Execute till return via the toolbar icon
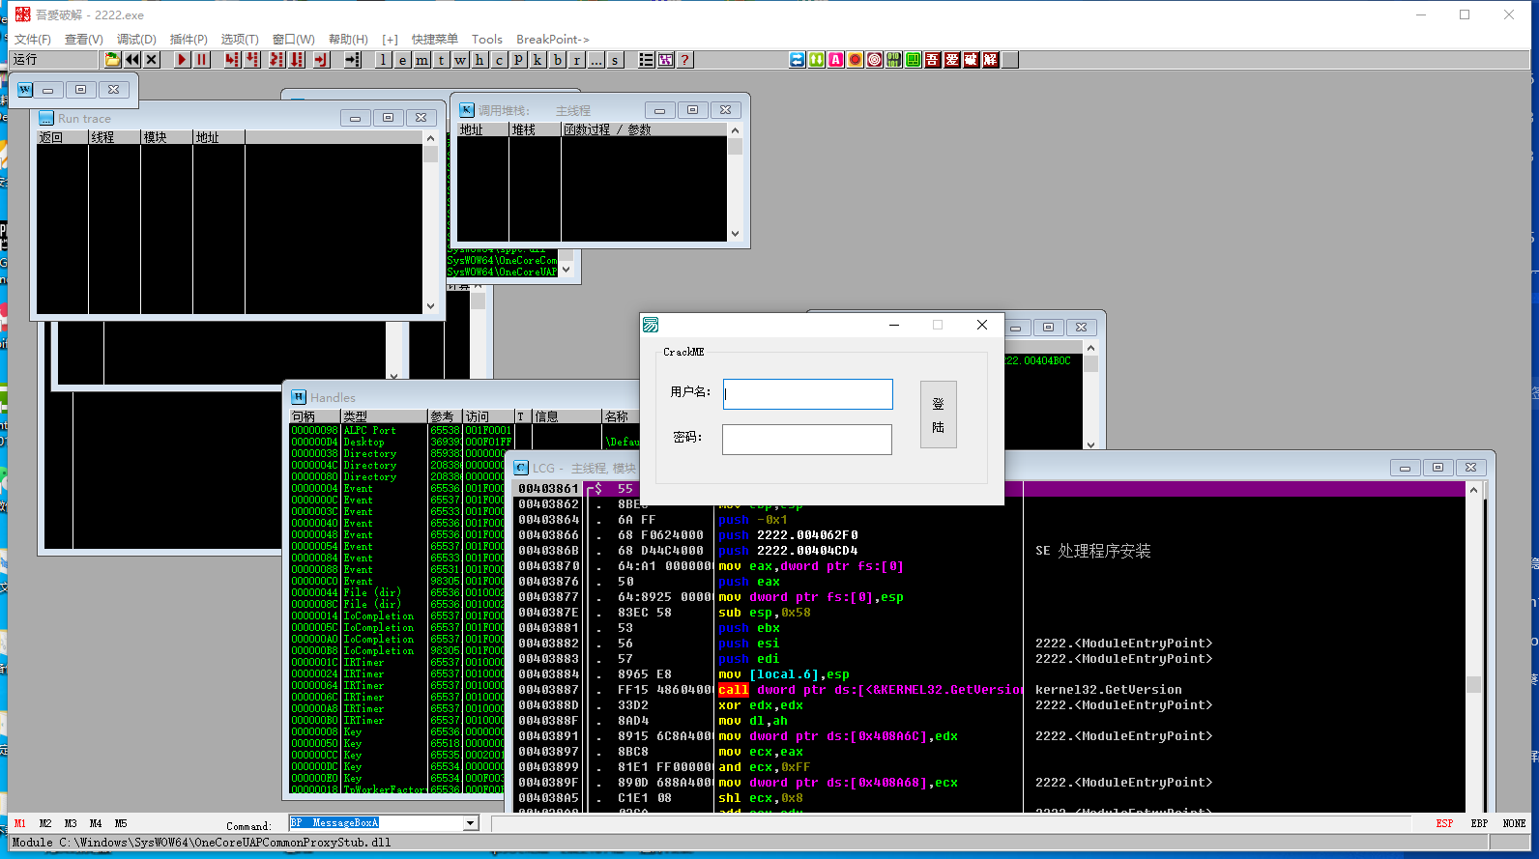Screen dimensions: 1539x859 point(321,60)
